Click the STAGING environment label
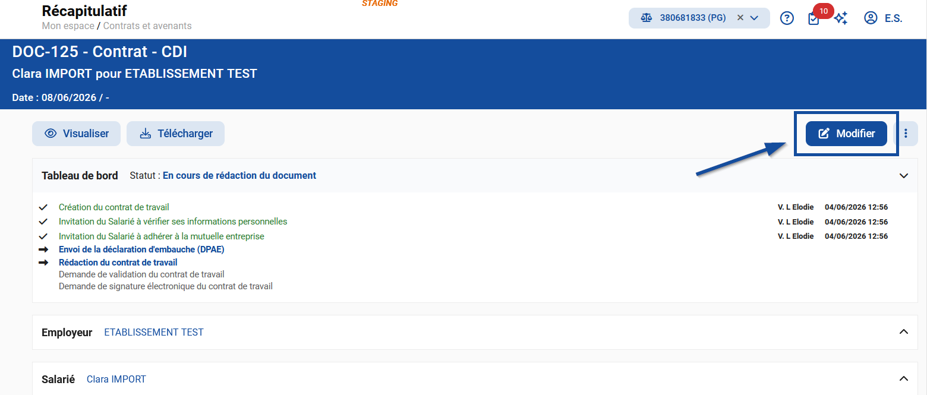This screenshot has width=927, height=395. tap(380, 4)
